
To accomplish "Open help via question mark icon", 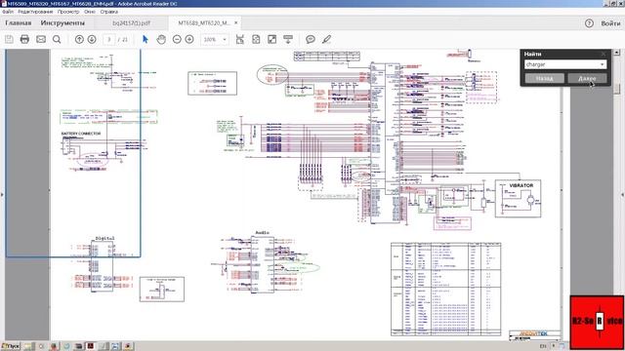I will point(589,23).
